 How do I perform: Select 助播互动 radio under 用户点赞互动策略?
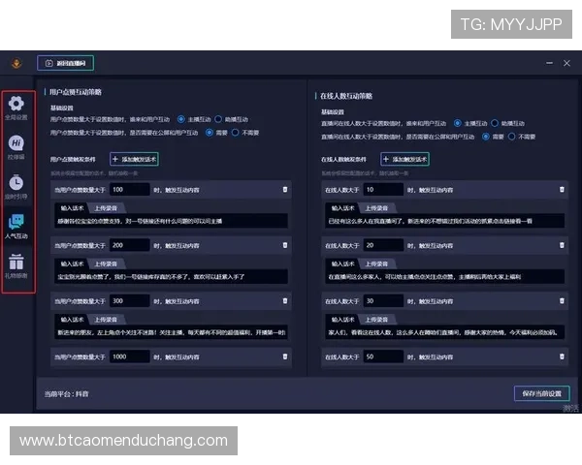218,119
